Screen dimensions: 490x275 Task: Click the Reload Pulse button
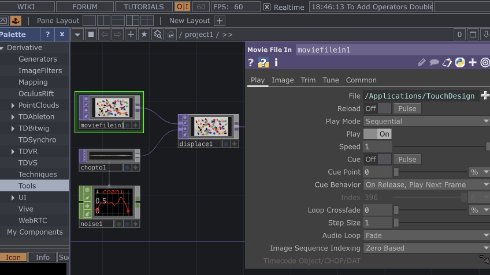point(407,108)
